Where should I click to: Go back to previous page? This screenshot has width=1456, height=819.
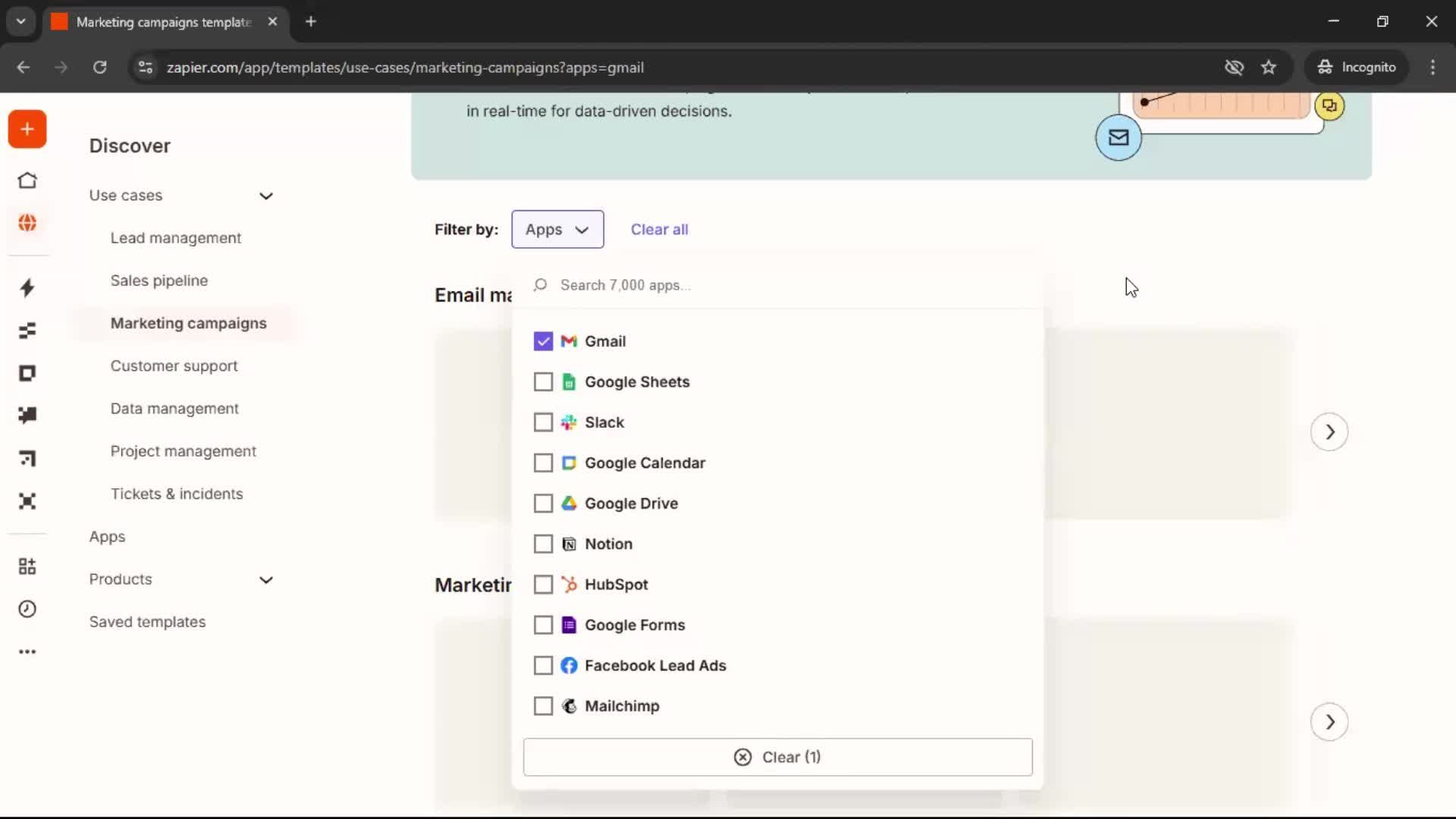pyautogui.click(x=24, y=67)
